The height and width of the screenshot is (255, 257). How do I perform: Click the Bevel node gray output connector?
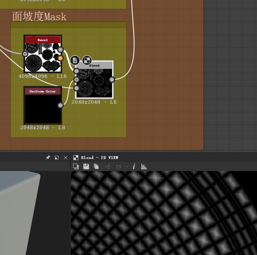[x=61, y=50]
